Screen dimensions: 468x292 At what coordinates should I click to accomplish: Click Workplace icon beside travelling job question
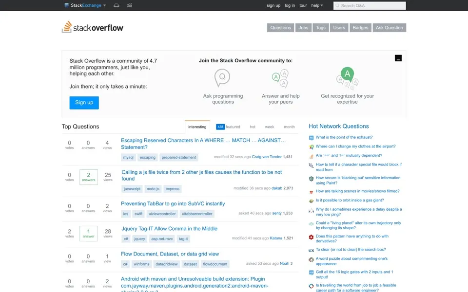pyautogui.click(x=312, y=286)
